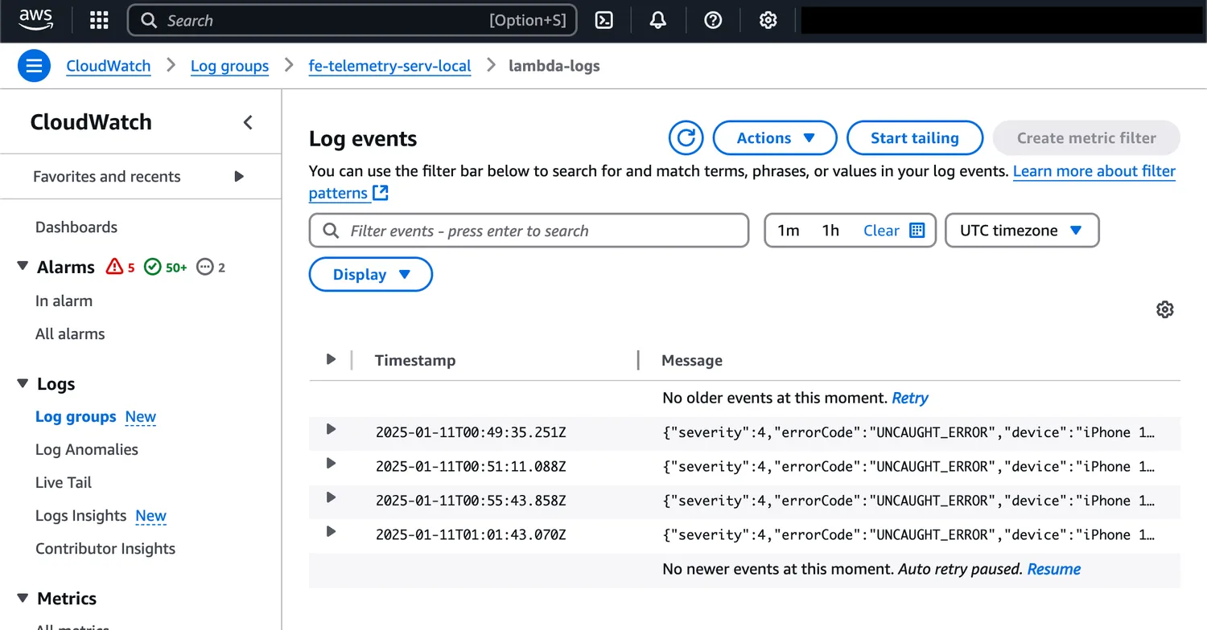Open the Display dropdown

(x=371, y=275)
